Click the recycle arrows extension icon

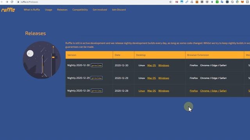point(192,2)
